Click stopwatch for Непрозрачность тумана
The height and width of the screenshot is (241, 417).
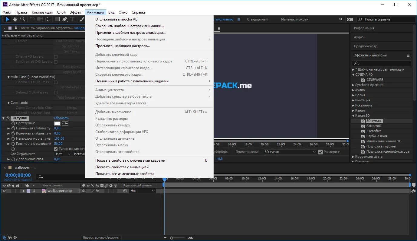pyautogui.click(x=13, y=139)
